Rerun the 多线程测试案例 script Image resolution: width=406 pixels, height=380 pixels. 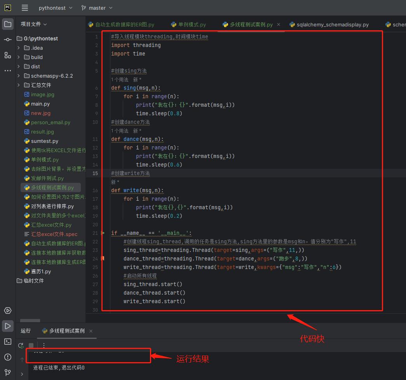(x=21, y=345)
